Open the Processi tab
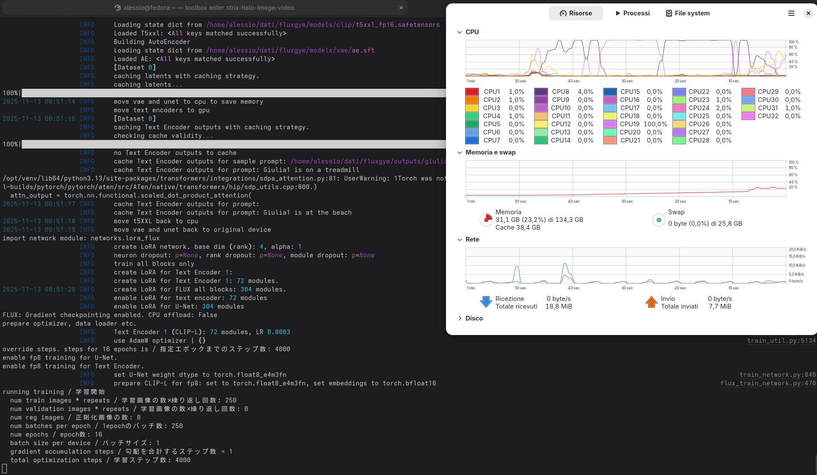 [x=632, y=13]
